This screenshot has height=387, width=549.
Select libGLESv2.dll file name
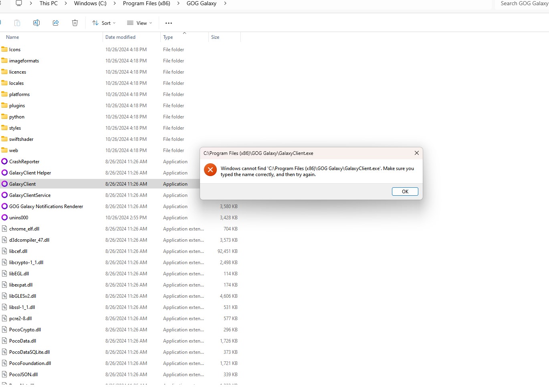click(x=22, y=296)
